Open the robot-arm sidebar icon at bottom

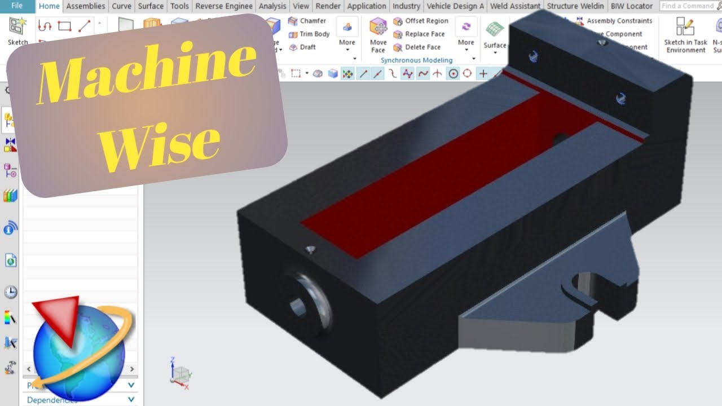[x=10, y=368]
